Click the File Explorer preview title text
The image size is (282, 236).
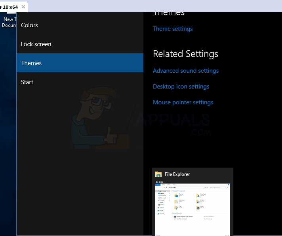pos(177,174)
